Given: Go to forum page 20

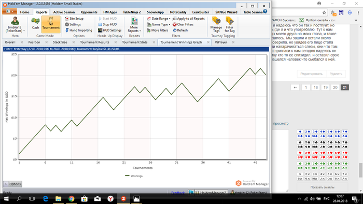Looking at the screenshot, I should [x=335, y=88].
